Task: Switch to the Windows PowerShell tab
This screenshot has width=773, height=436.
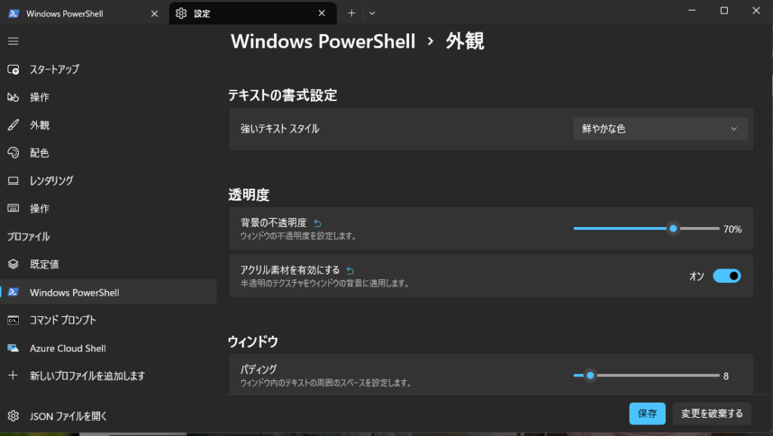Action: (84, 14)
